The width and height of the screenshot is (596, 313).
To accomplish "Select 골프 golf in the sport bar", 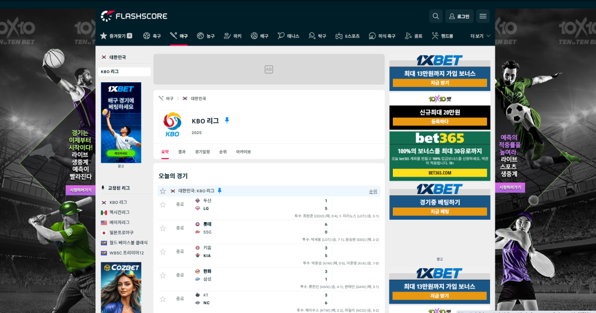I will point(414,36).
